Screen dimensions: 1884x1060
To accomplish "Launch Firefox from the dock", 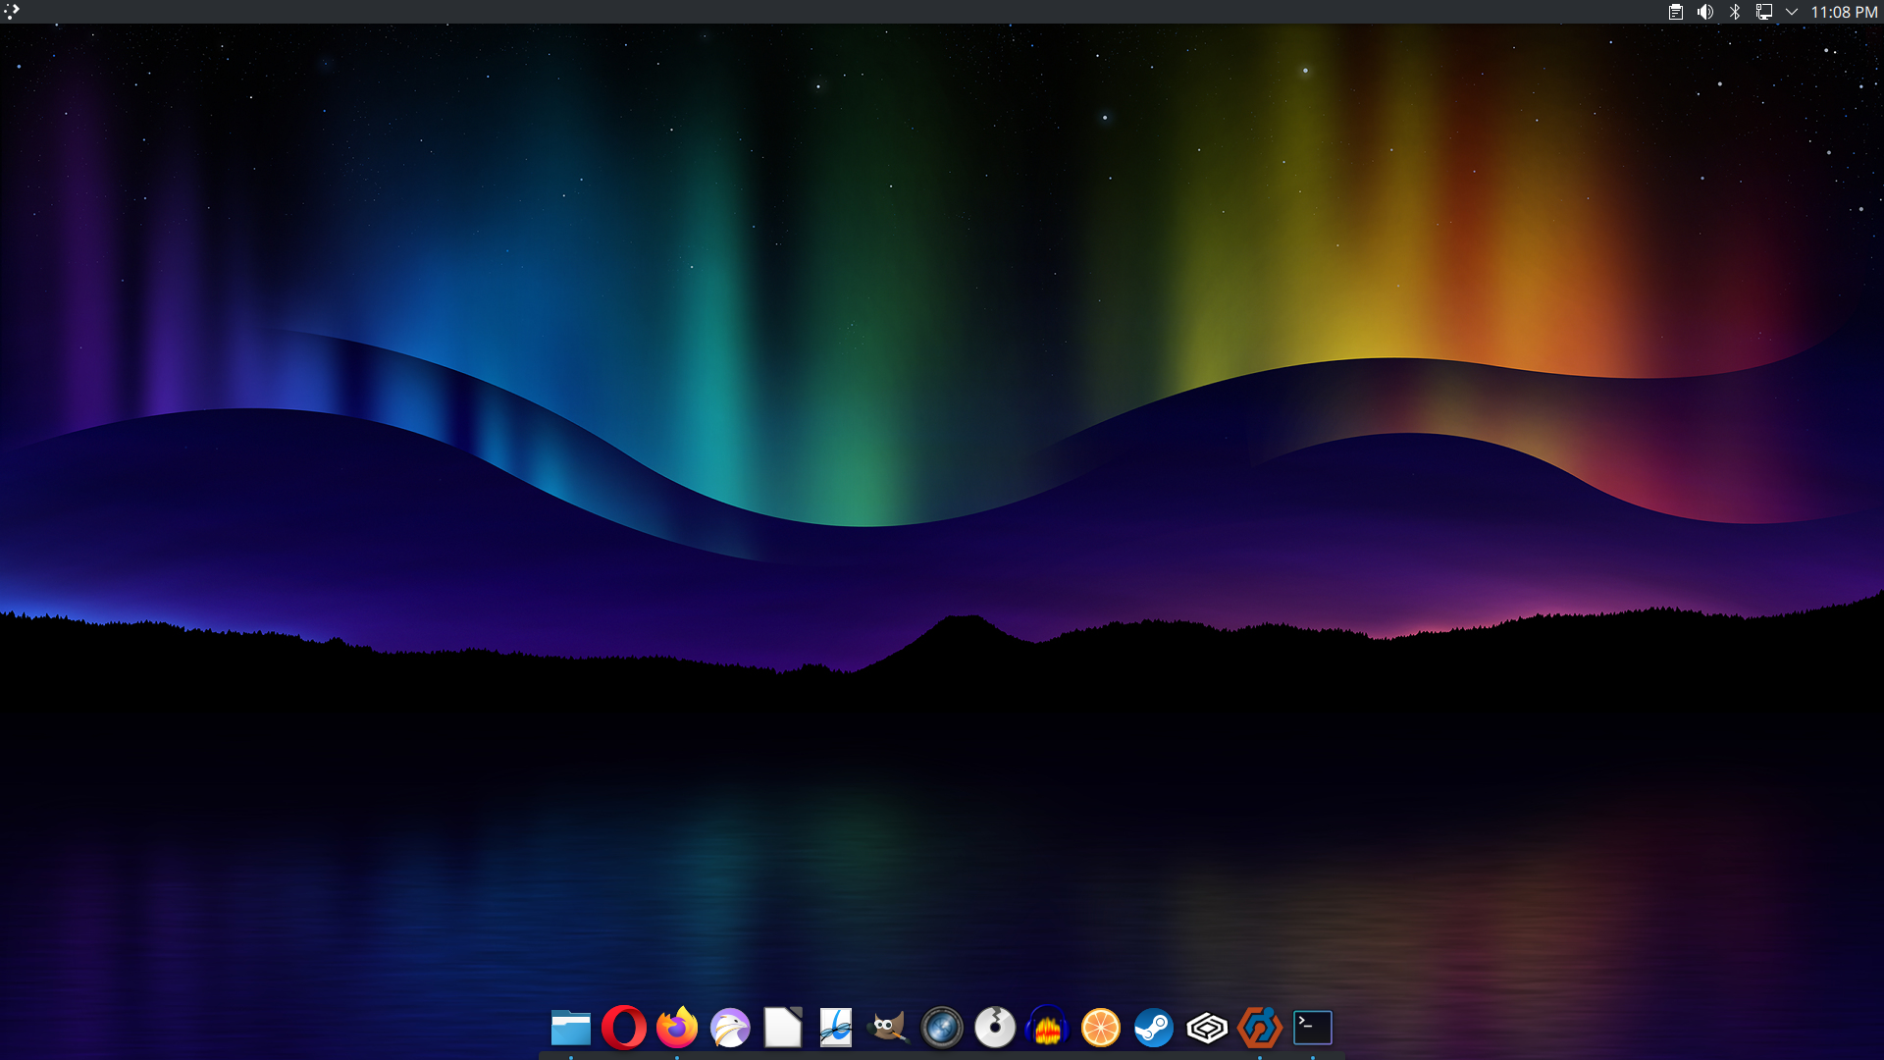I will pyautogui.click(x=677, y=1028).
